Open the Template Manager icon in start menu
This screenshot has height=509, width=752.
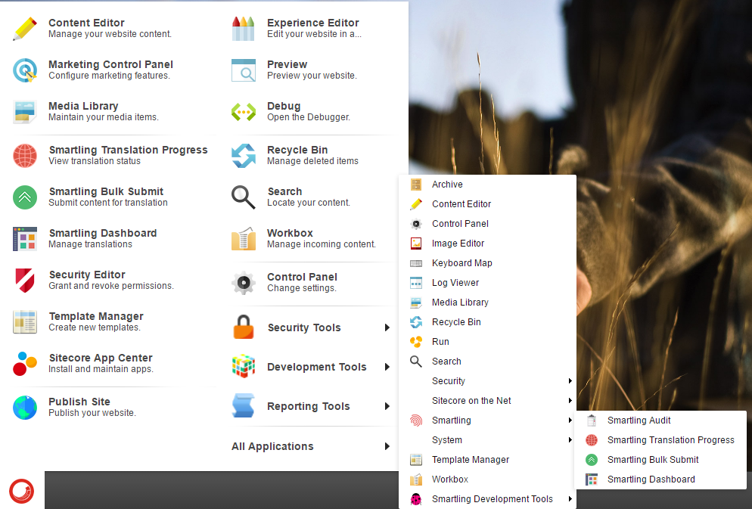coord(25,321)
